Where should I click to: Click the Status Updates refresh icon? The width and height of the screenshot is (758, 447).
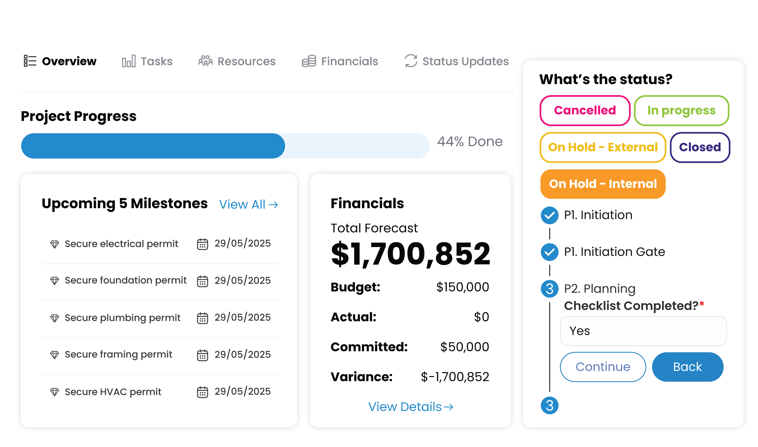(x=411, y=61)
